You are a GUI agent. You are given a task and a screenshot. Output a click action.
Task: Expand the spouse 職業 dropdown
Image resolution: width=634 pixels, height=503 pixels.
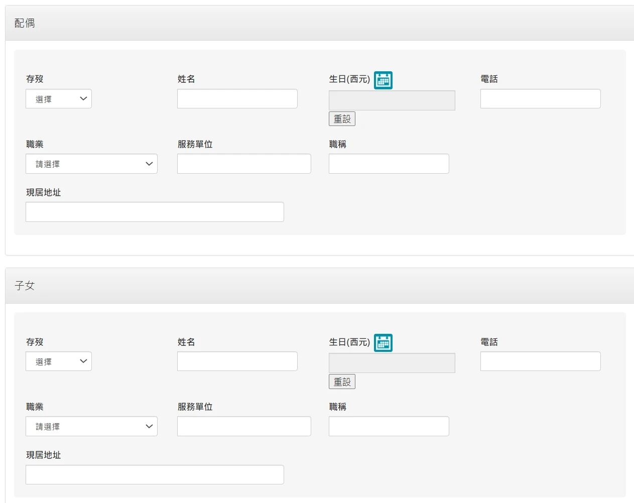coord(91,164)
